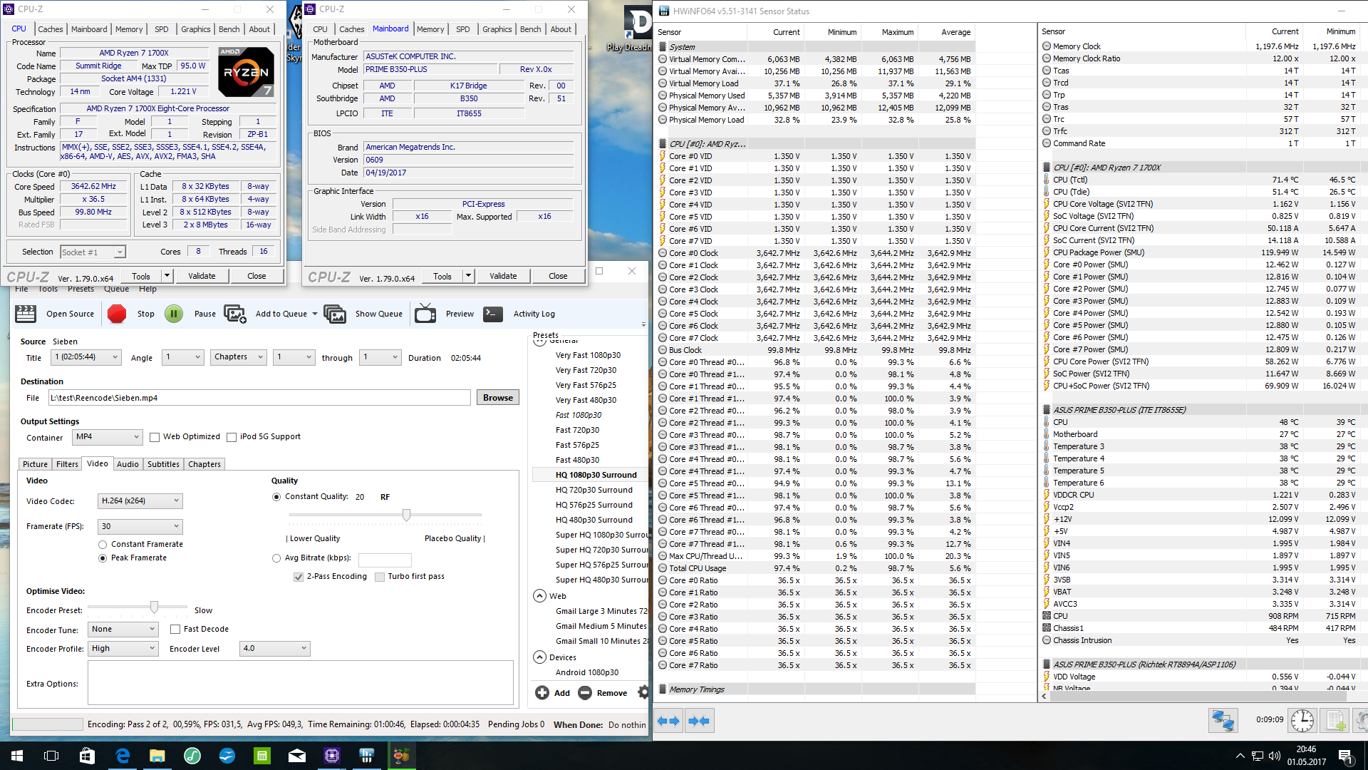This screenshot has width=1368, height=770.
Task: Pause encoding with the green Pause icon
Action: point(174,314)
